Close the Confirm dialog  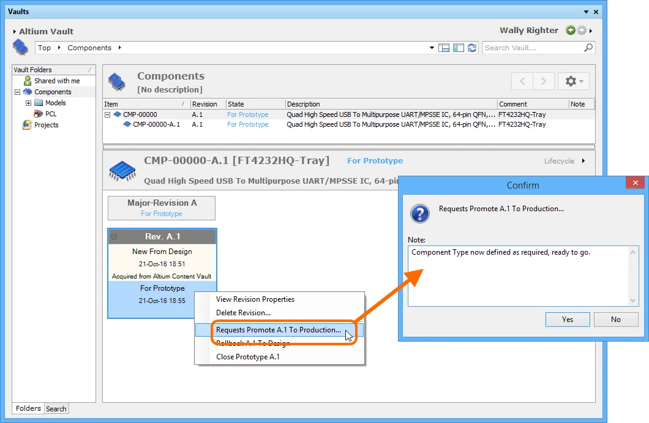[636, 182]
